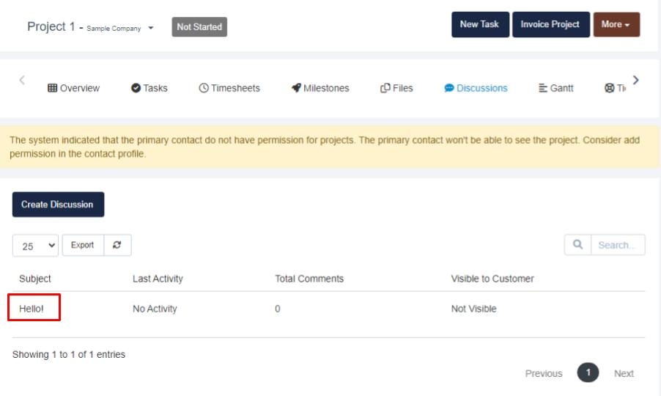The image size is (661, 396).
Task: Open the Overview tab
Action: [73, 88]
